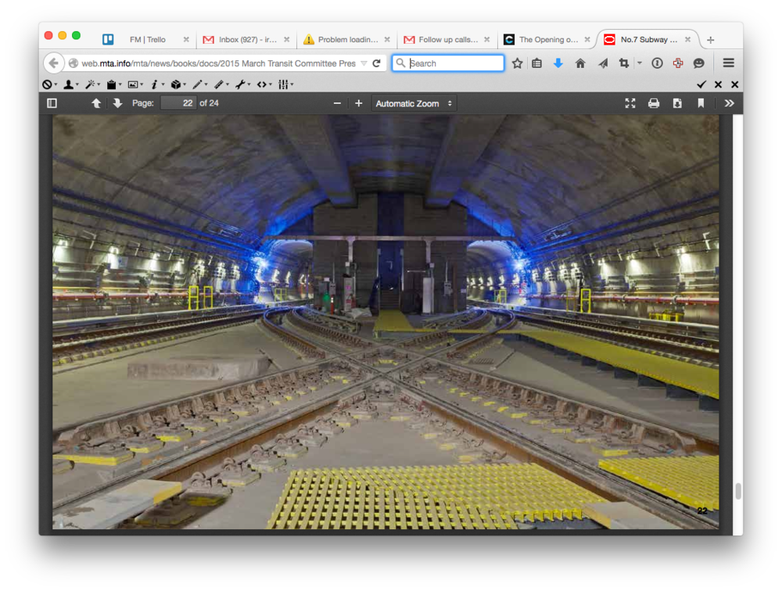Open the Firefox hamburger menu
Viewport: 782px width, 591px height.
point(728,63)
